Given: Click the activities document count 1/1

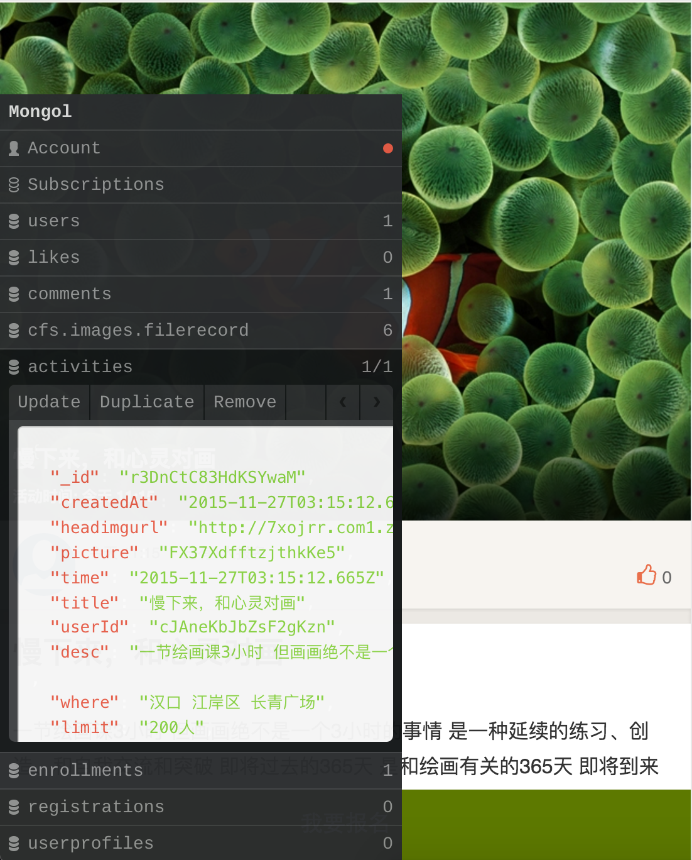Looking at the screenshot, I should (377, 367).
